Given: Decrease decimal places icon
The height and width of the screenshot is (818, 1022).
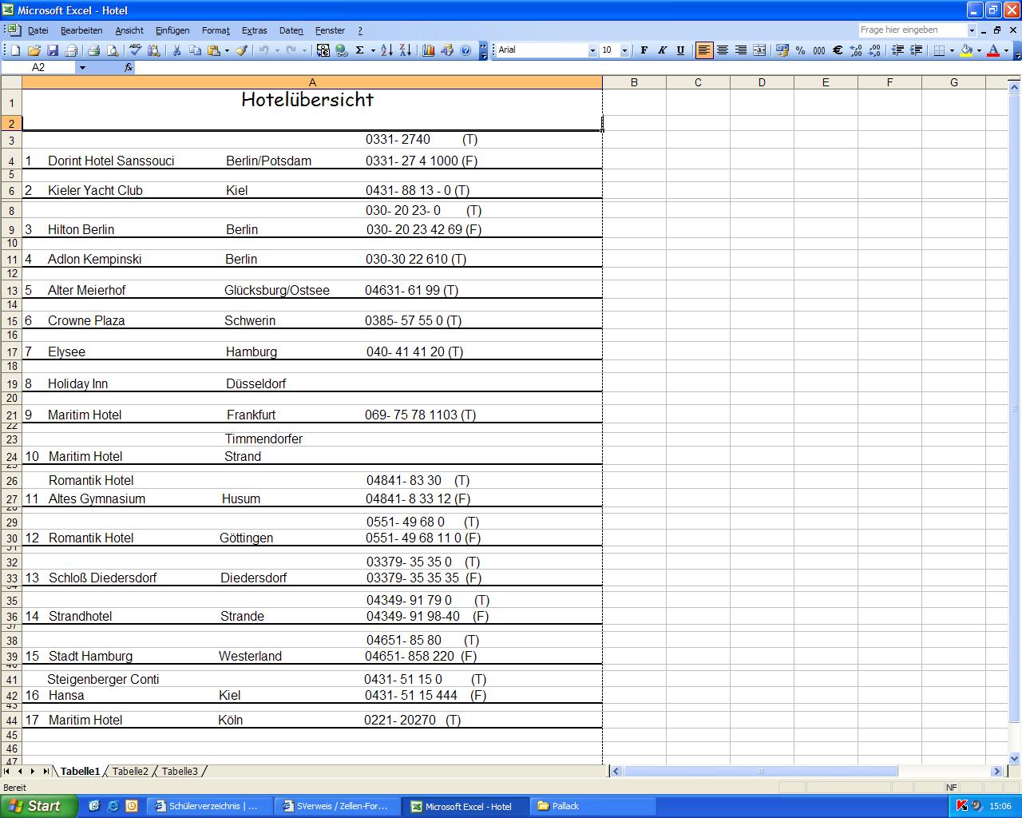Looking at the screenshot, I should pyautogui.click(x=874, y=50).
